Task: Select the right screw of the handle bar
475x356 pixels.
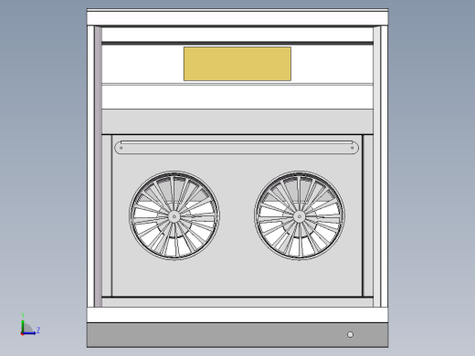Action: [x=353, y=148]
